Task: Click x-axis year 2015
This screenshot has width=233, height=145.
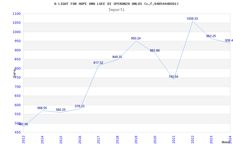Action: [61, 139]
